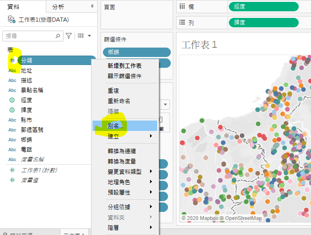Click the 緯度 pill on rows shelf
311x235 pixels.
tap(264, 23)
